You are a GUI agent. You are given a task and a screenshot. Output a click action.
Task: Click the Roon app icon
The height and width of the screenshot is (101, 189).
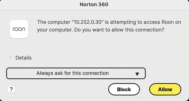[19, 29]
